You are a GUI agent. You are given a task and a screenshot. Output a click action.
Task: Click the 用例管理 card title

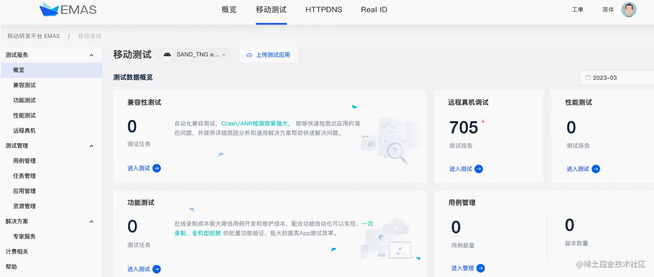point(462,203)
